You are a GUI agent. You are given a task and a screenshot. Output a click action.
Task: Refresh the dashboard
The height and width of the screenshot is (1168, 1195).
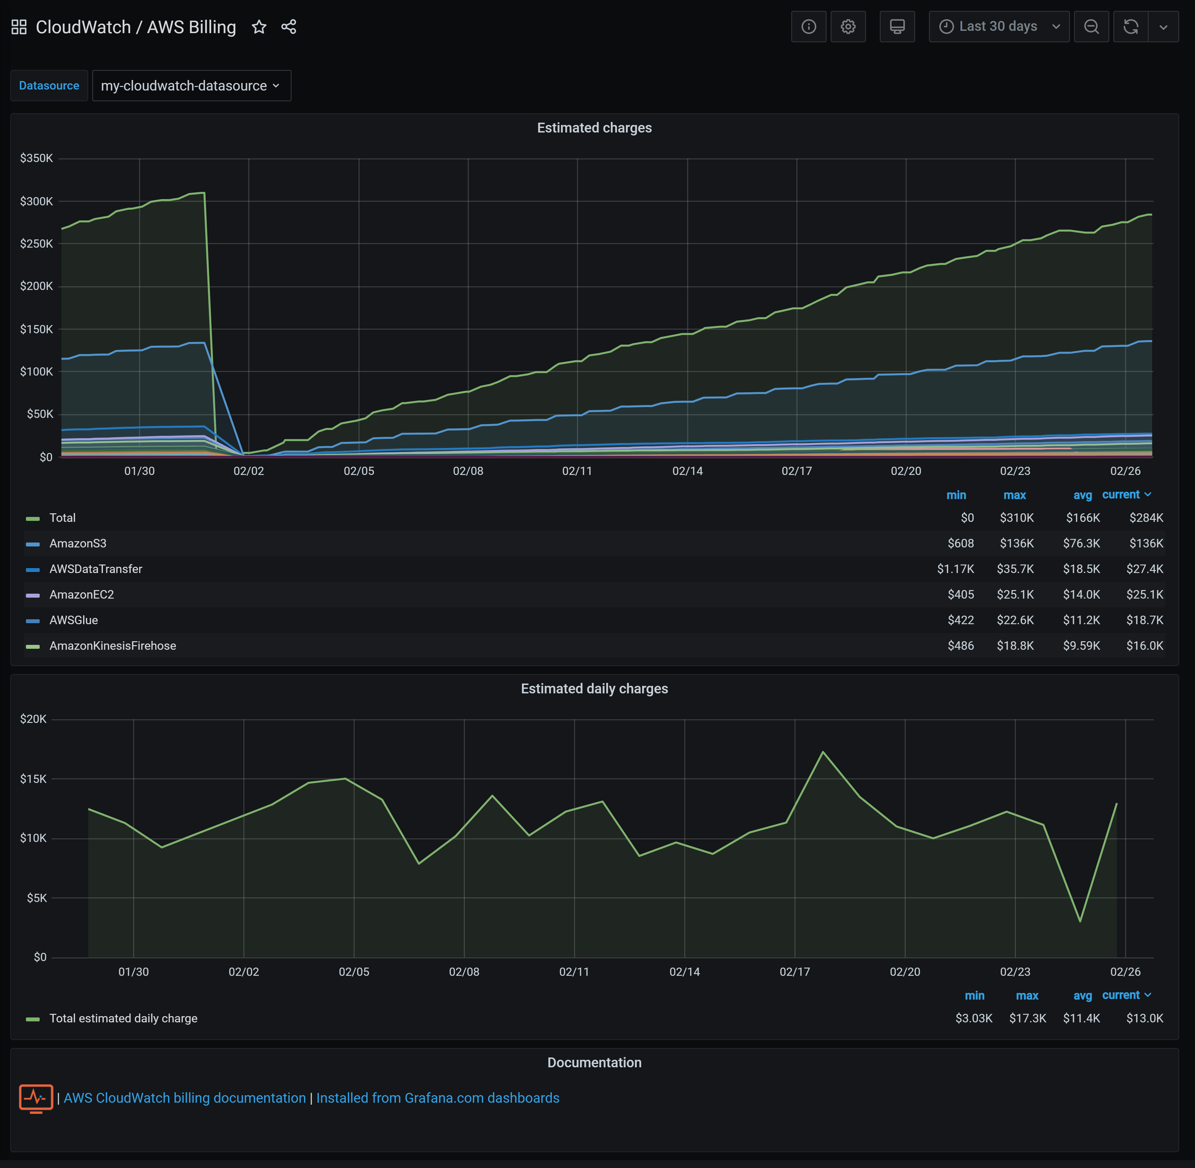point(1131,26)
